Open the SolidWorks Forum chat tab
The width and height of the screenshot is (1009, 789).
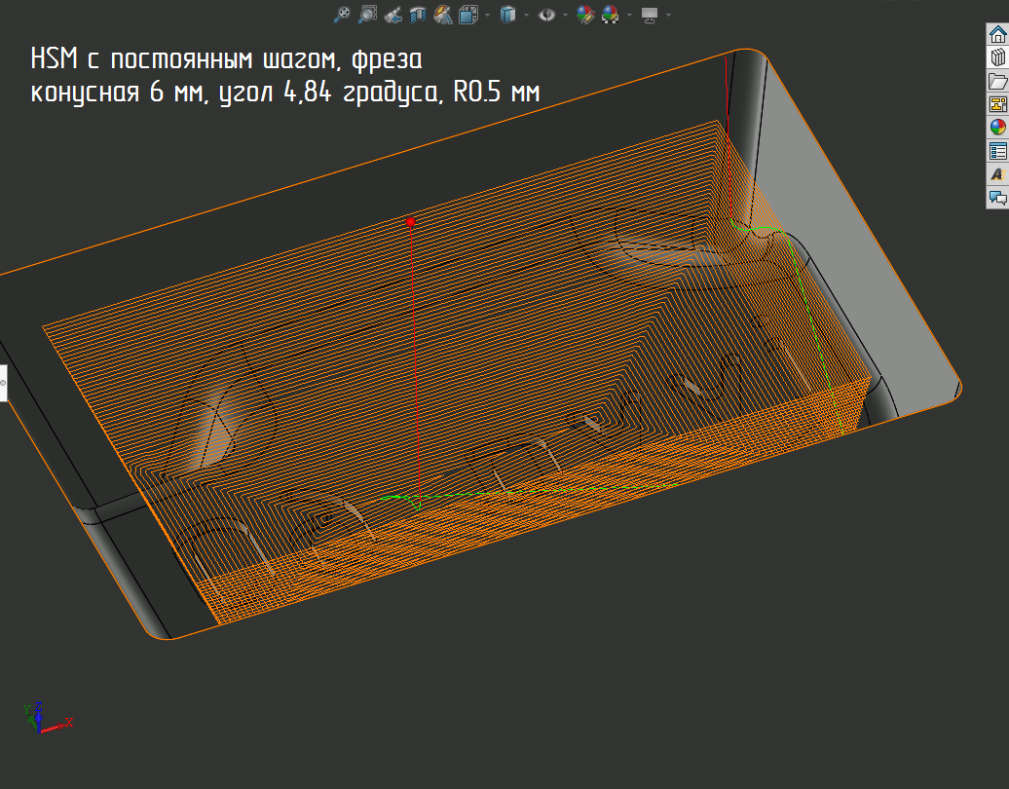998,198
